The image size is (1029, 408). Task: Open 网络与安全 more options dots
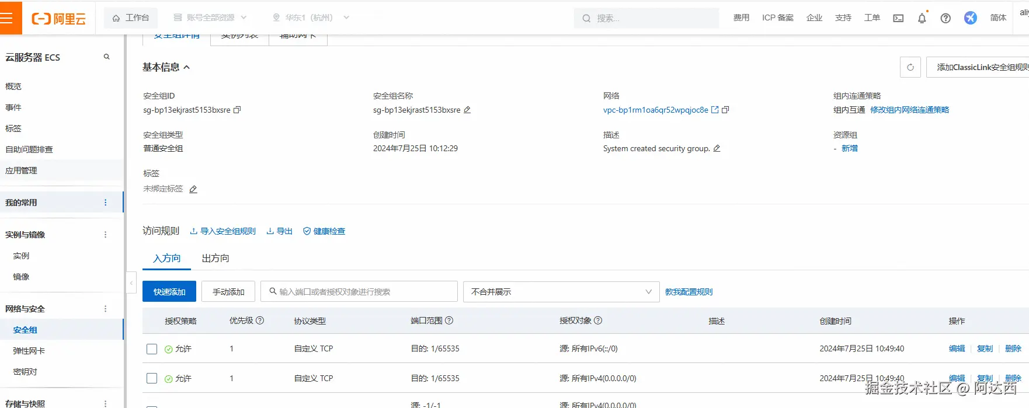pyautogui.click(x=106, y=309)
